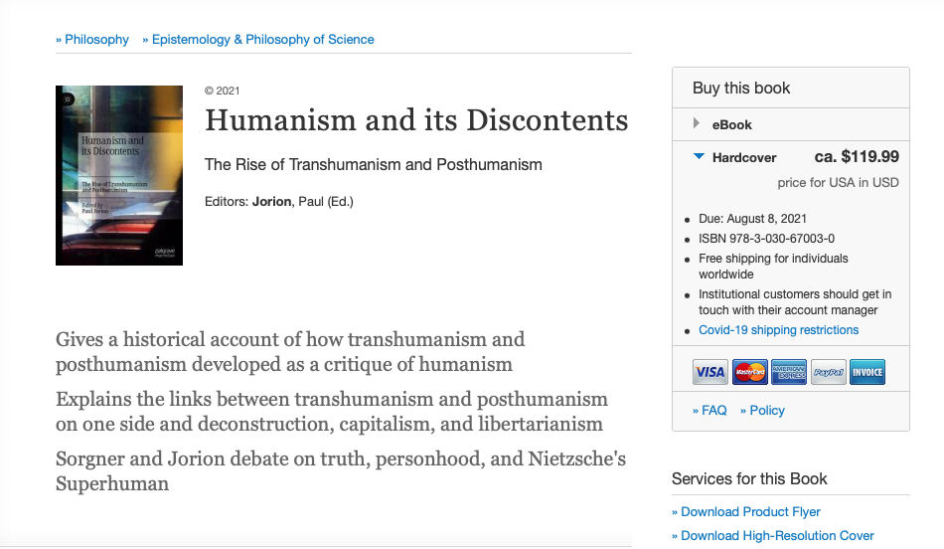Screen dimensions: 944x549
Task: Select the Hardcover format label
Action: point(744,158)
